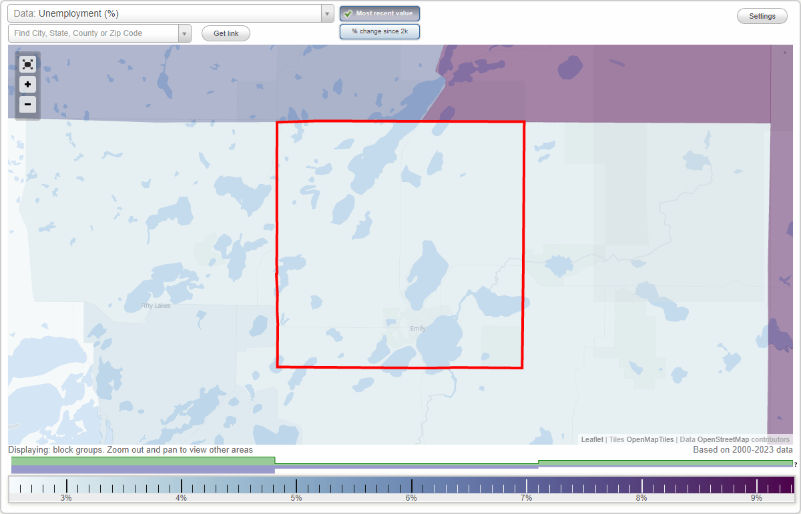Follow the Leaflet attribution link
The height and width of the screenshot is (514, 801).
[x=592, y=439]
